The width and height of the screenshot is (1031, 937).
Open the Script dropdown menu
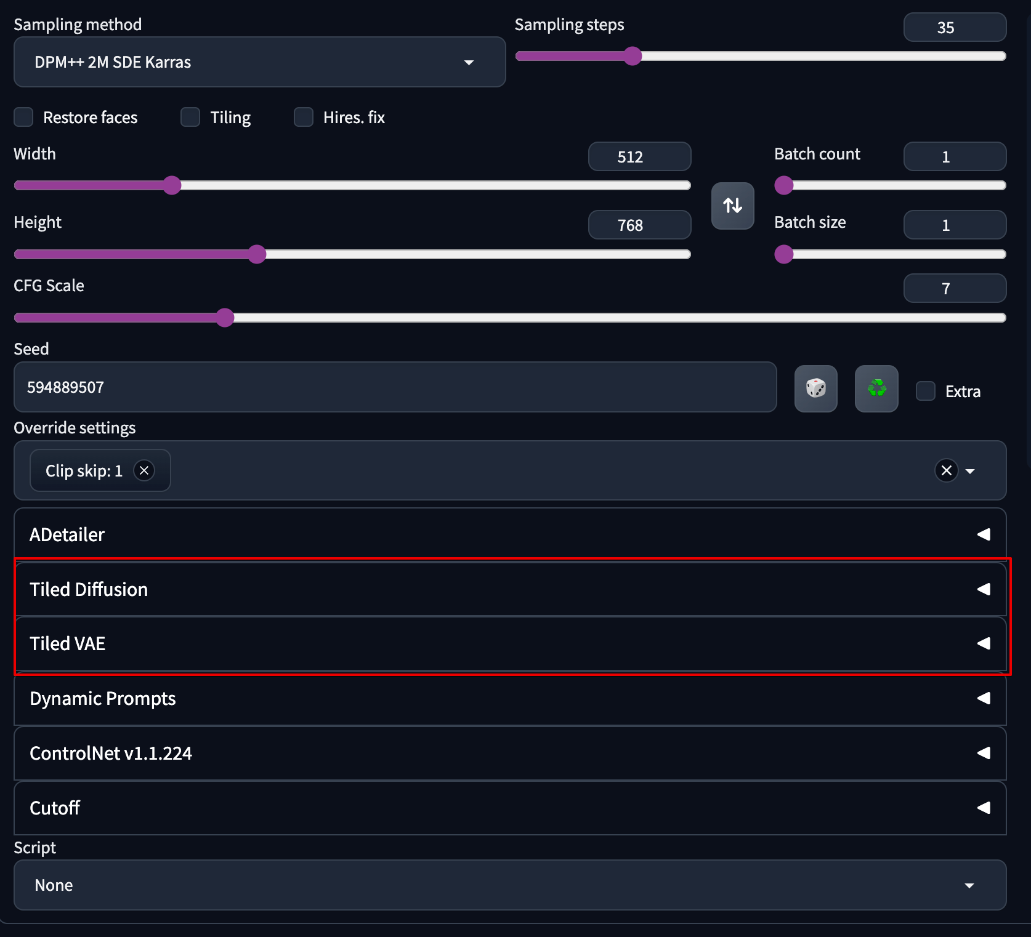click(x=509, y=885)
